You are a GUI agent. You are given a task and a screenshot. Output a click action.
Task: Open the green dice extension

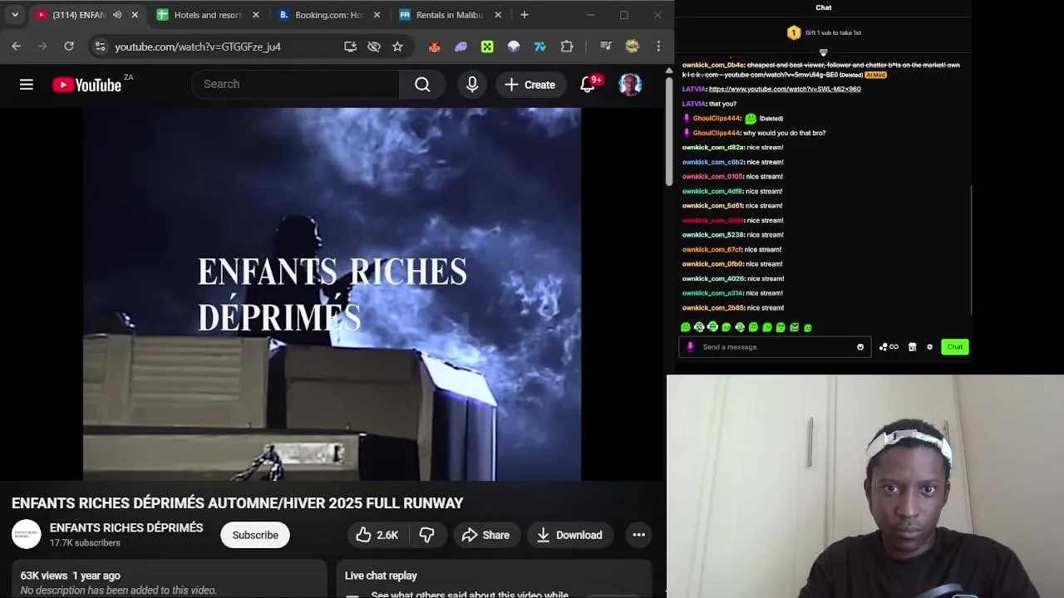(x=487, y=47)
